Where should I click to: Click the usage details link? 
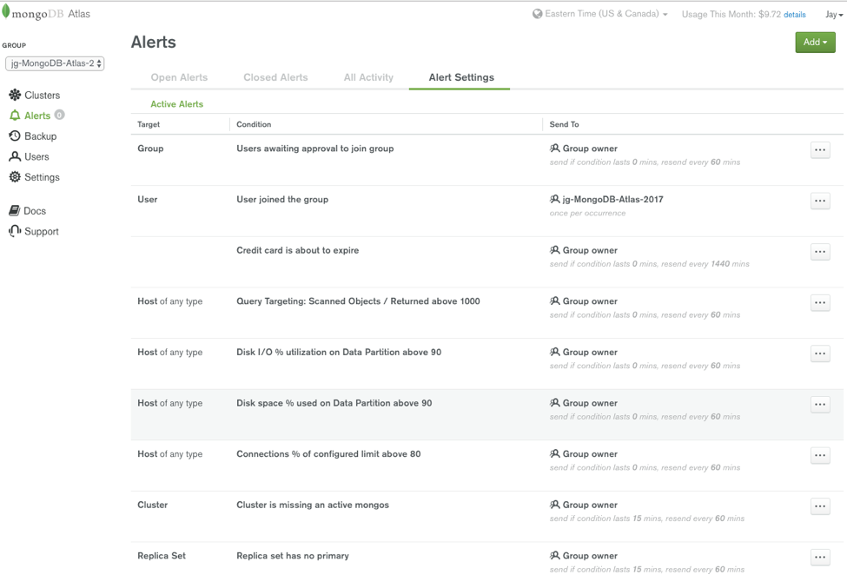[x=794, y=15]
